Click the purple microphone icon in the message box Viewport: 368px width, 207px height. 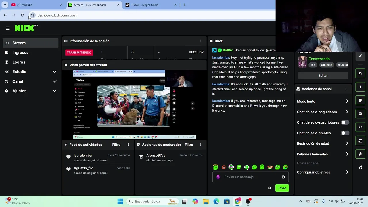click(218, 177)
